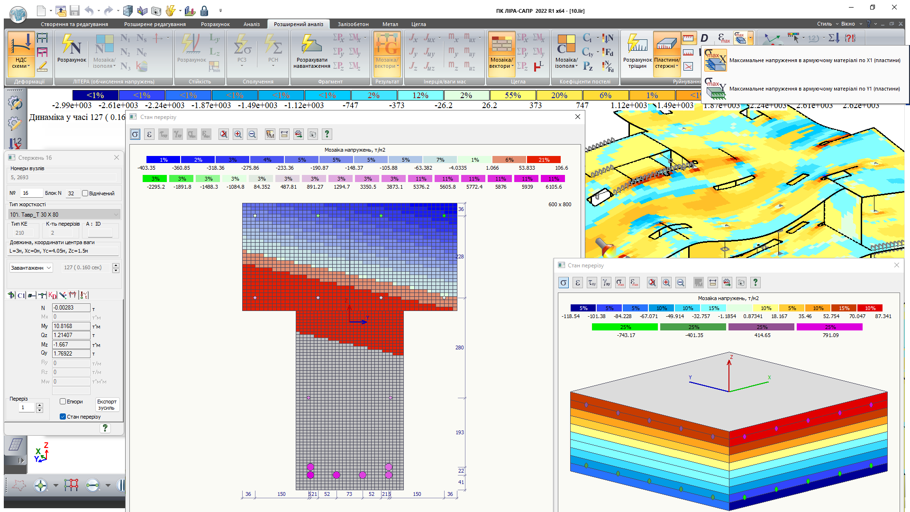Click the sigma stress icon in the upper section window
The height and width of the screenshot is (512, 910).
tap(135, 135)
